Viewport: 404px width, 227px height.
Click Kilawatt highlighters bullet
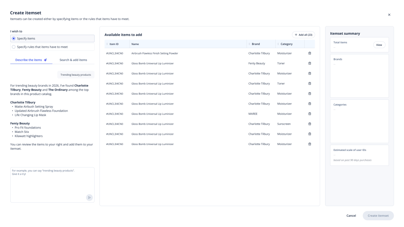[28, 136]
